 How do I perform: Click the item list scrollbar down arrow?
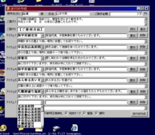click(42, 126)
